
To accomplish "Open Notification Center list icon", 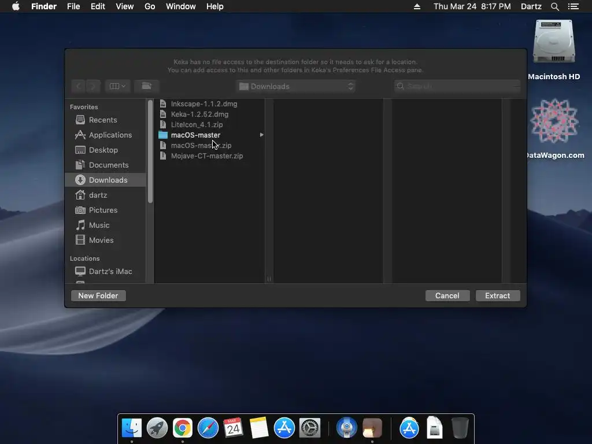I will [573, 6].
